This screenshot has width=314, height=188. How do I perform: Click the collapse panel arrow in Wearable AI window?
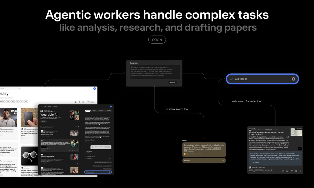pos(82,107)
